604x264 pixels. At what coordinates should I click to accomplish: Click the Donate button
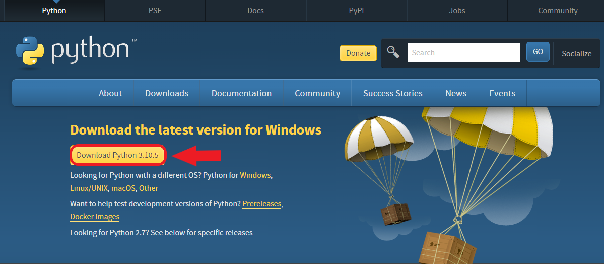click(x=358, y=53)
